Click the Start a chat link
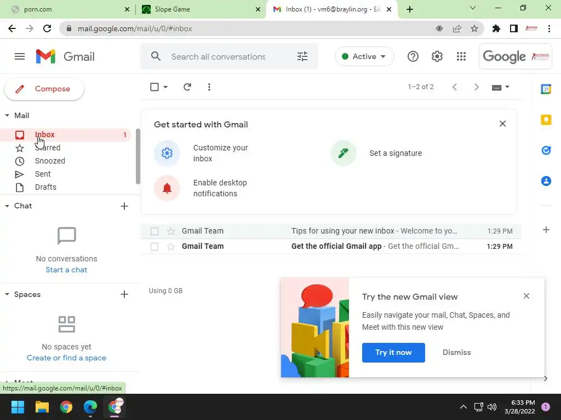Image resolution: width=561 pixels, height=420 pixels. [x=66, y=270]
